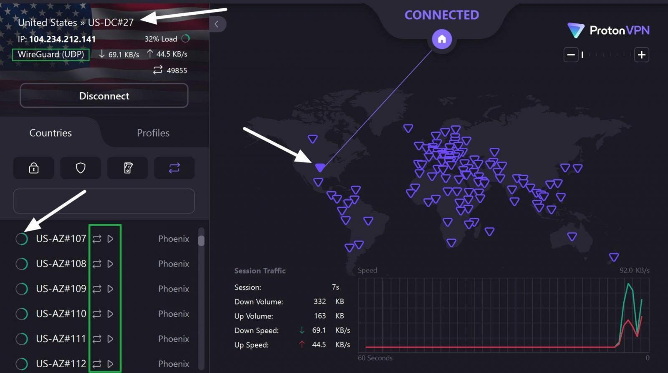Click the speed graph chart
The image size is (668, 373).
[x=504, y=315]
